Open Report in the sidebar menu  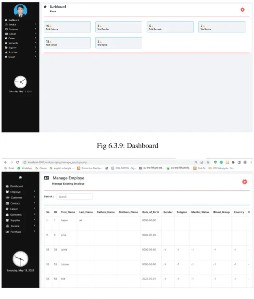(11, 57)
